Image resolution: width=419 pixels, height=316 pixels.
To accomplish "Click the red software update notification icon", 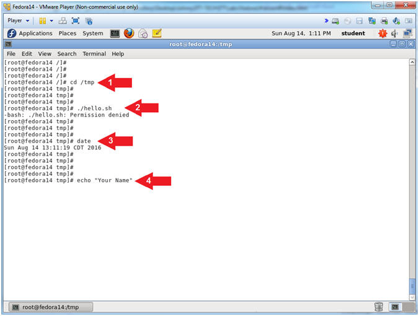I will coord(382,33).
